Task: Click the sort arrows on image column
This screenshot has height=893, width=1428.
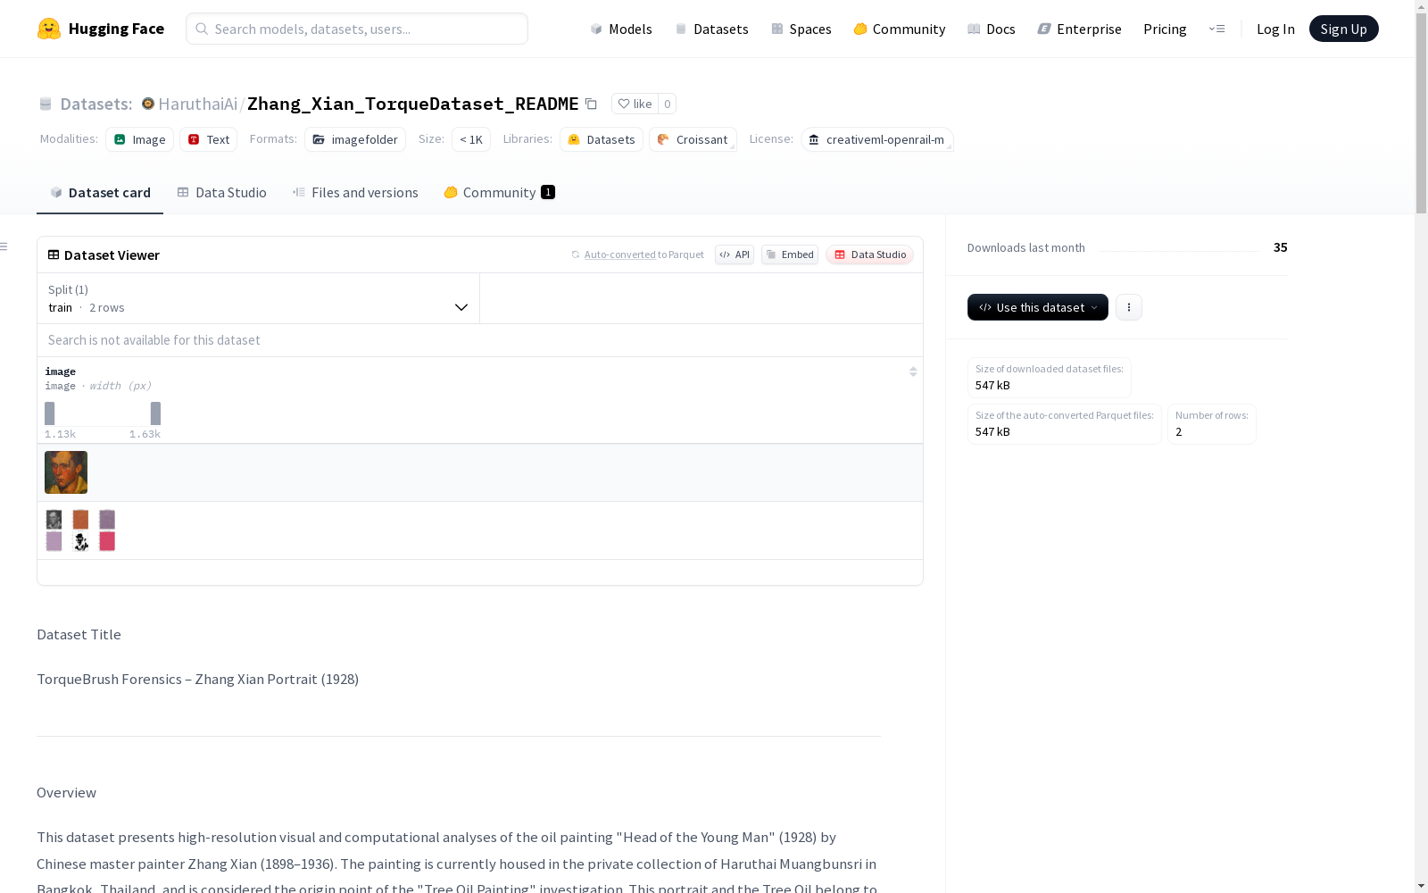Action: click(x=913, y=371)
